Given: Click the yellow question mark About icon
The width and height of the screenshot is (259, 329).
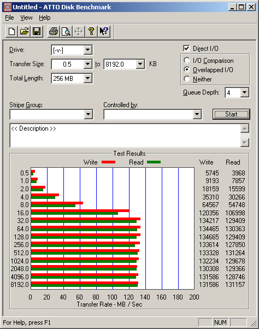Looking at the screenshot, I should [x=91, y=32].
